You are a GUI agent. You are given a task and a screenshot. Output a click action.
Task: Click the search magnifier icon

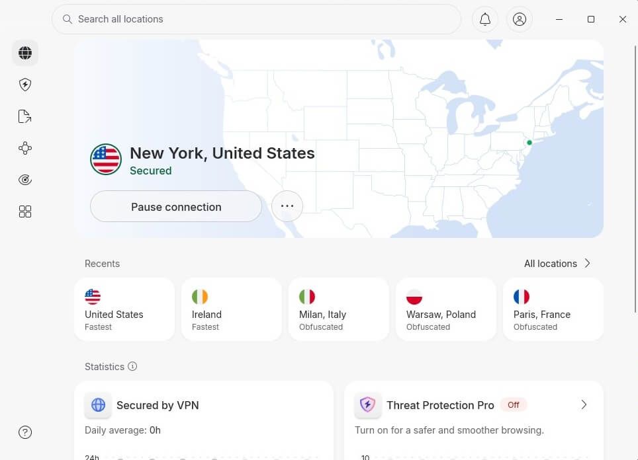(x=68, y=19)
